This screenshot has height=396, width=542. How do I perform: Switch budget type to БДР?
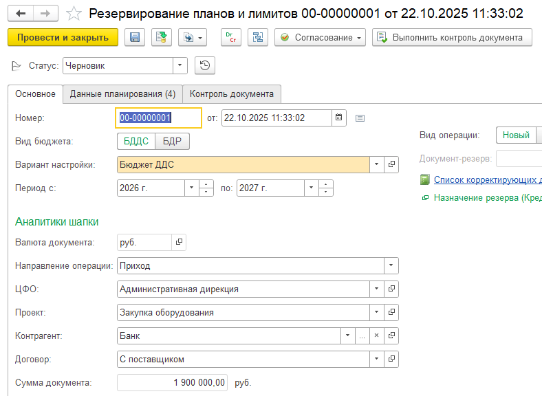click(x=172, y=141)
